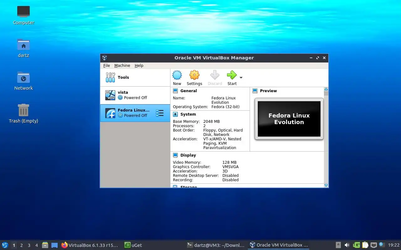401x250 pixels.
Task: Click the 'VMSVGA' graphics controller value
Action: pos(230,167)
